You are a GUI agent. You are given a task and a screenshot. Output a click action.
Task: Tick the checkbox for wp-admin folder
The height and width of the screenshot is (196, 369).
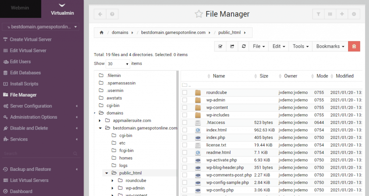click(x=185, y=100)
